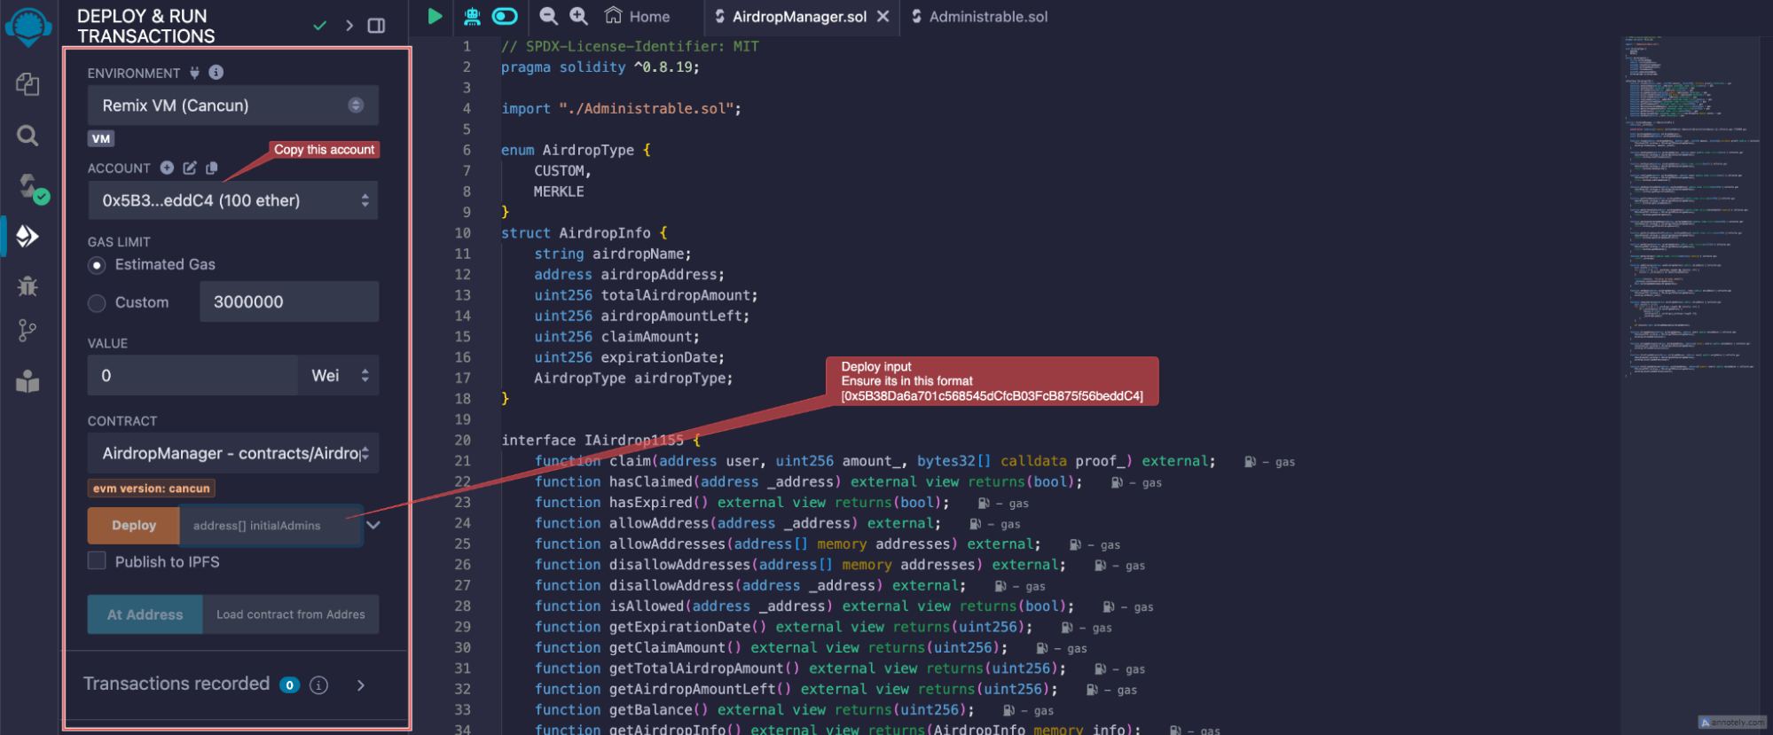The width and height of the screenshot is (1773, 735).
Task: Open the Git source control icon
Action: tap(27, 331)
